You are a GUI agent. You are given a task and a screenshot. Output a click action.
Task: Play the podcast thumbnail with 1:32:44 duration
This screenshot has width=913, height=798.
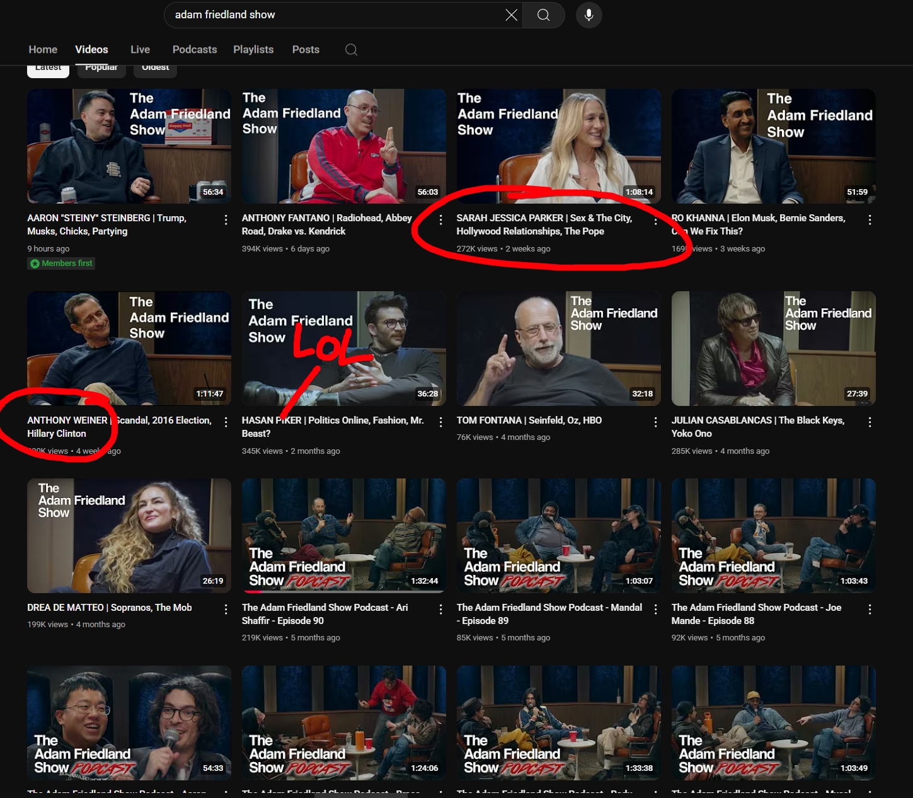coord(344,535)
